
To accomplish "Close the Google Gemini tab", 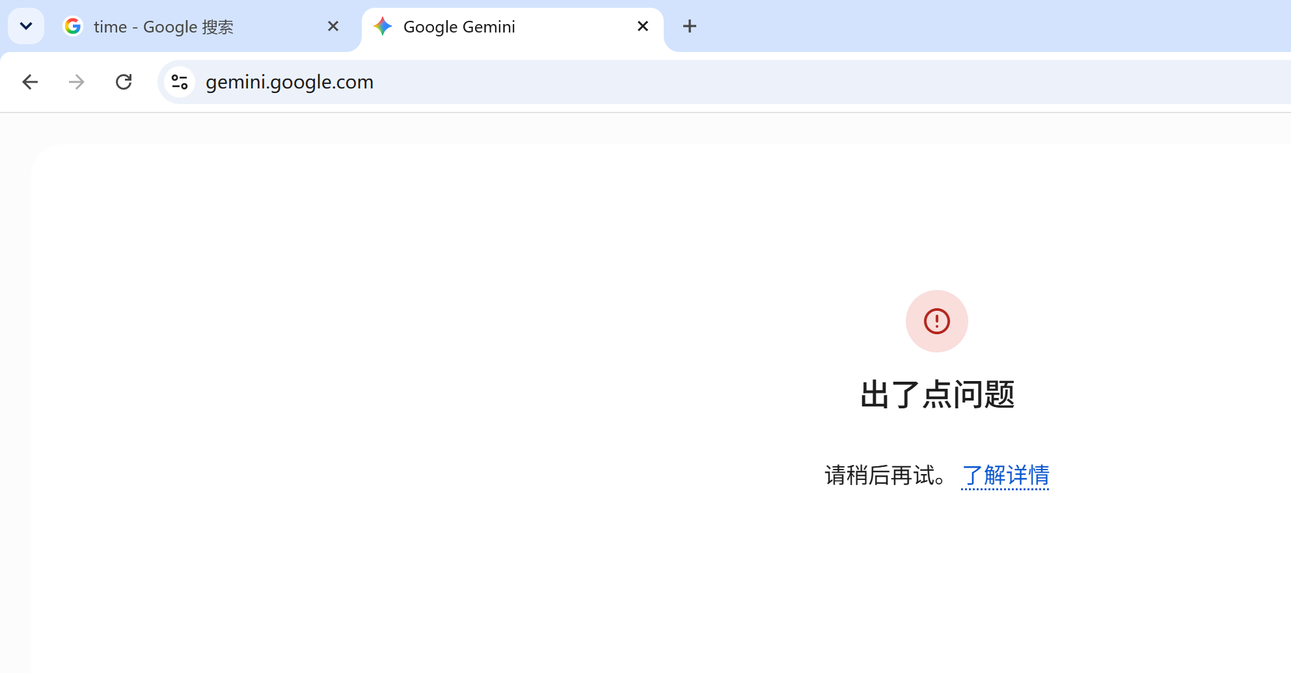I will (643, 26).
